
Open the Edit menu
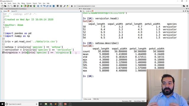click(5, 3)
